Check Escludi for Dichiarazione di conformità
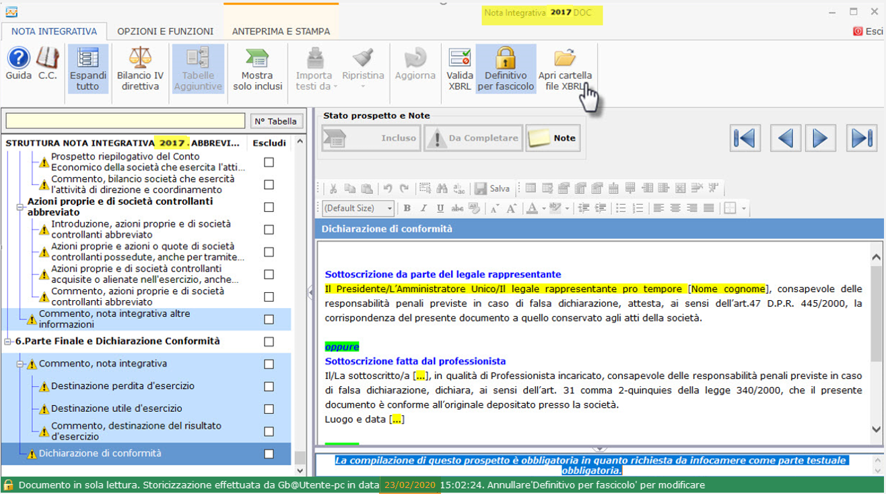Screen dimensions: 886x494 point(269,454)
